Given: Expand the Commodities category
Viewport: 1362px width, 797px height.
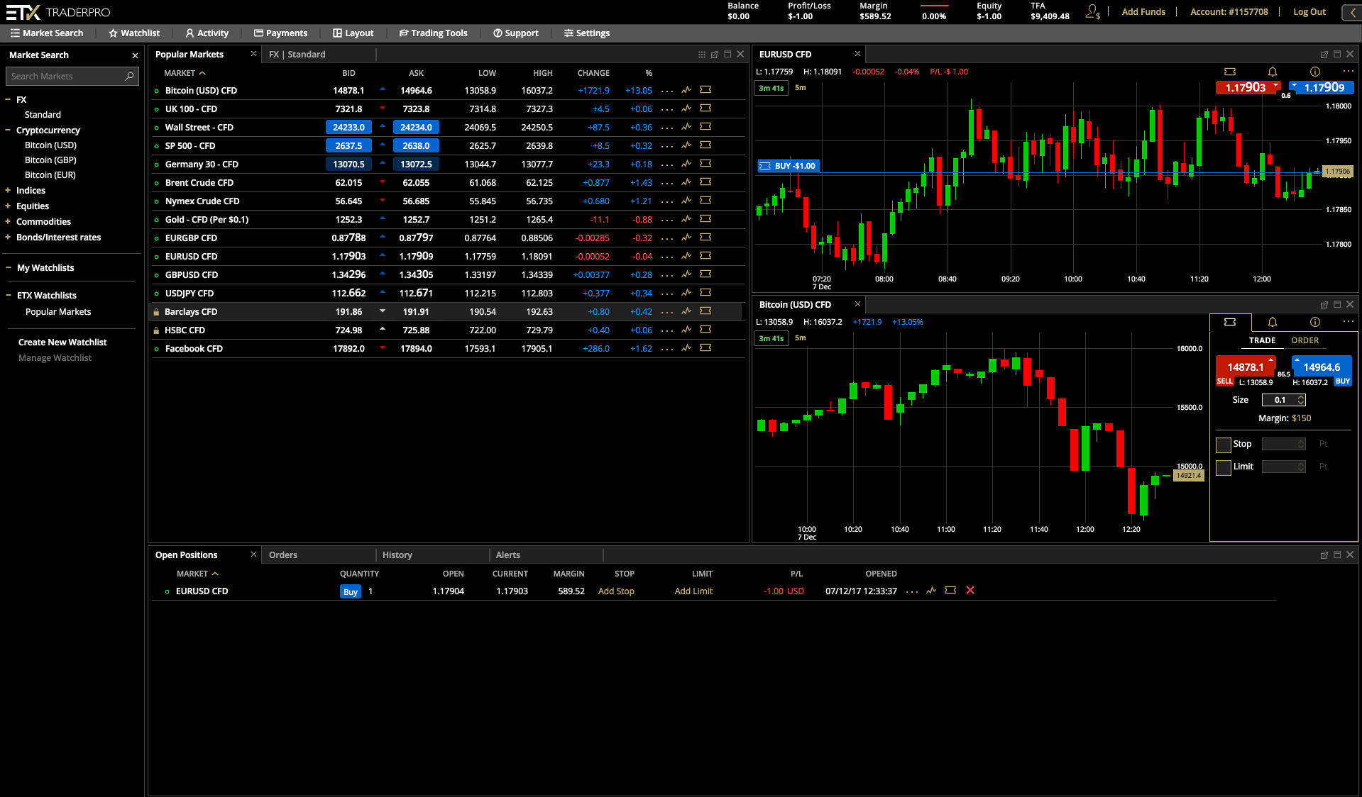Looking at the screenshot, I should 8,222.
